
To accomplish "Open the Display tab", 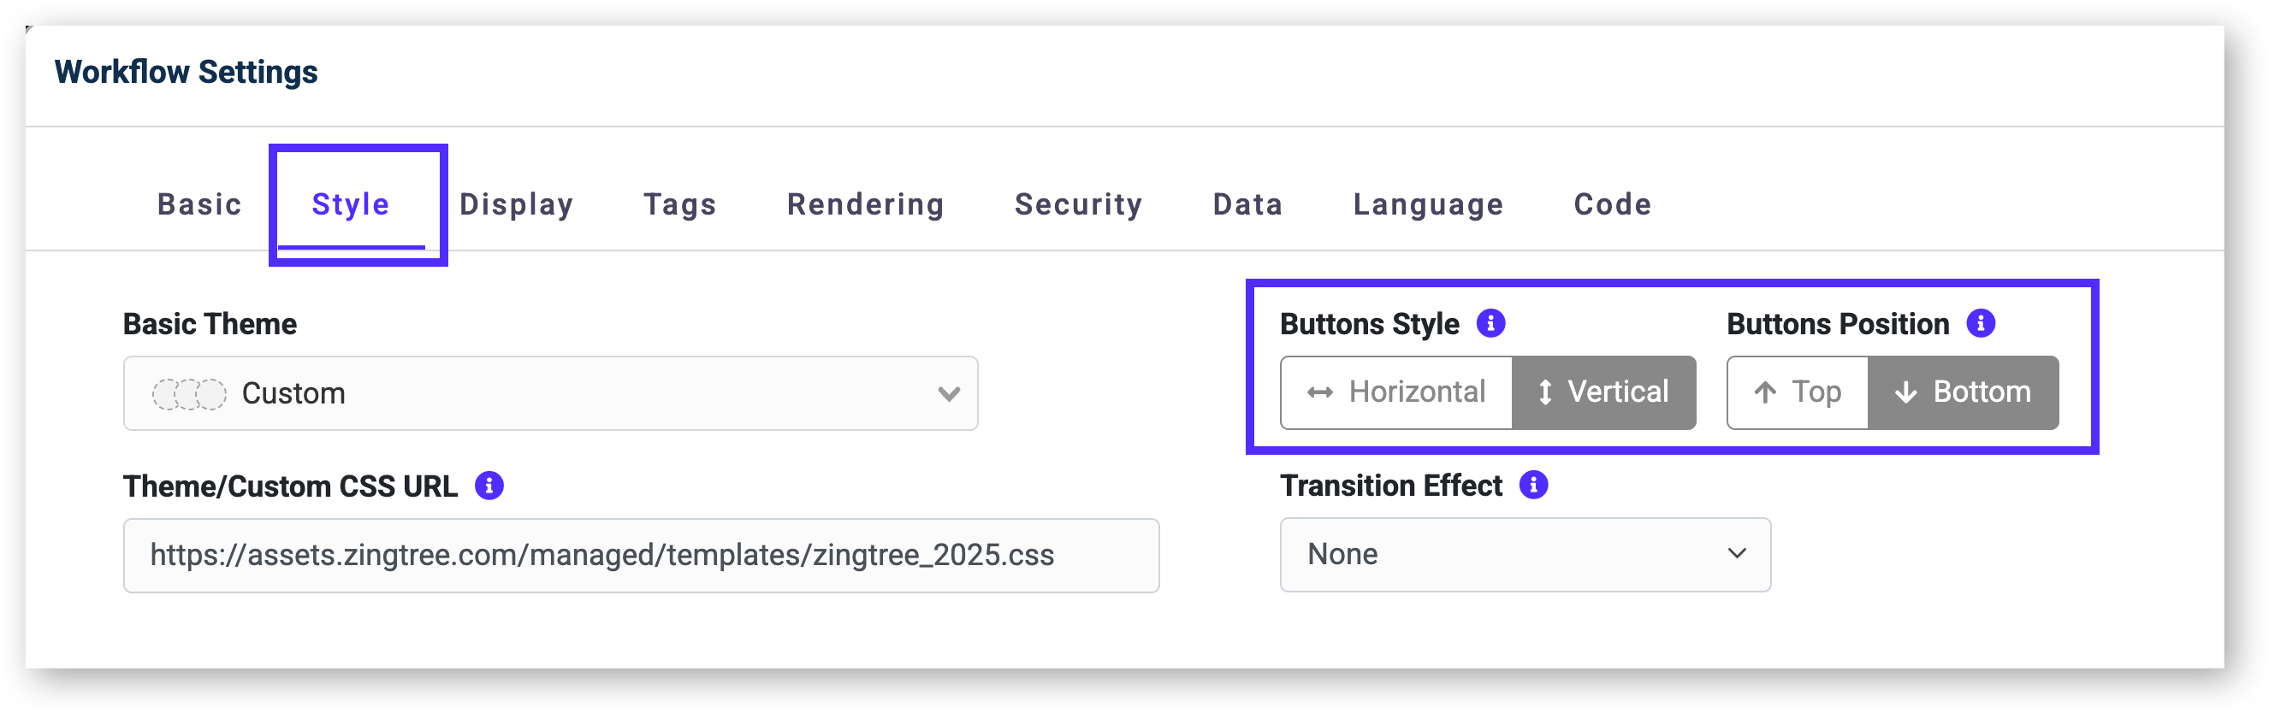I will tap(516, 204).
